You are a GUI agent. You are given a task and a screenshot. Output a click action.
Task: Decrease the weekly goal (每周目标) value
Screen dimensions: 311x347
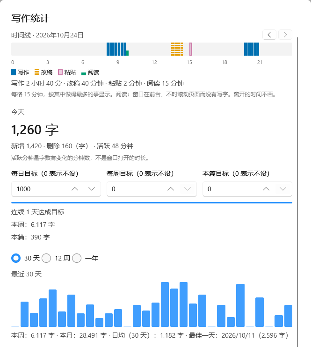[x=188, y=189]
